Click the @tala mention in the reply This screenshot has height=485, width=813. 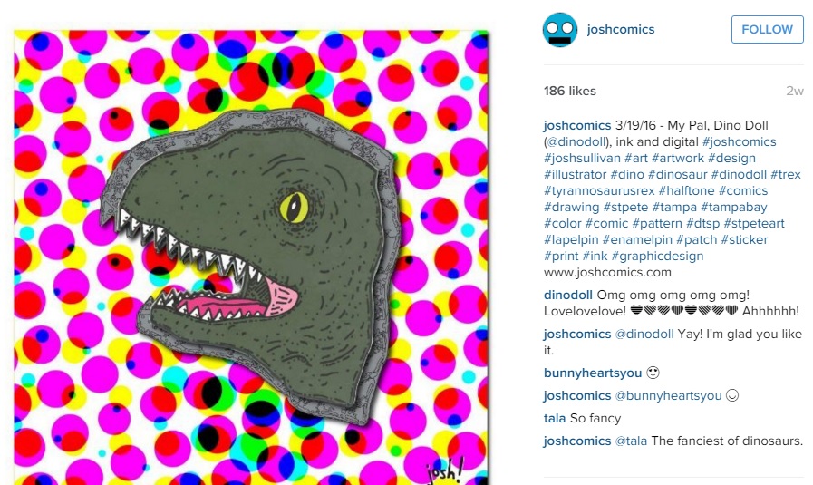(x=631, y=441)
